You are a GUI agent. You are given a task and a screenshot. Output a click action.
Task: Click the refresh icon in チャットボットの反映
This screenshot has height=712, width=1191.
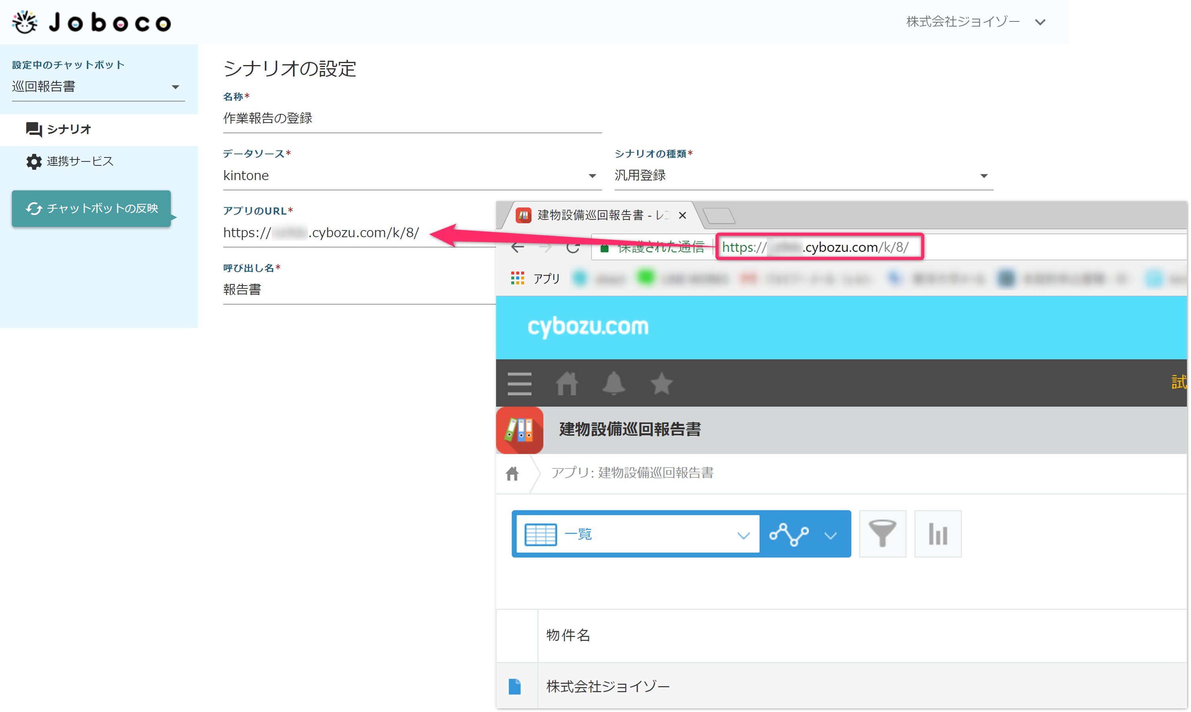click(34, 208)
